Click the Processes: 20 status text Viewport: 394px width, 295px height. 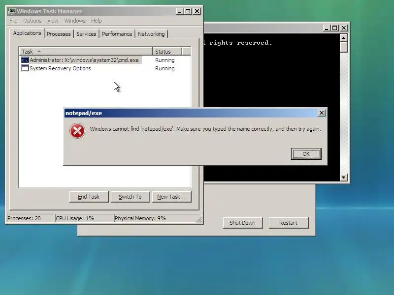point(24,218)
